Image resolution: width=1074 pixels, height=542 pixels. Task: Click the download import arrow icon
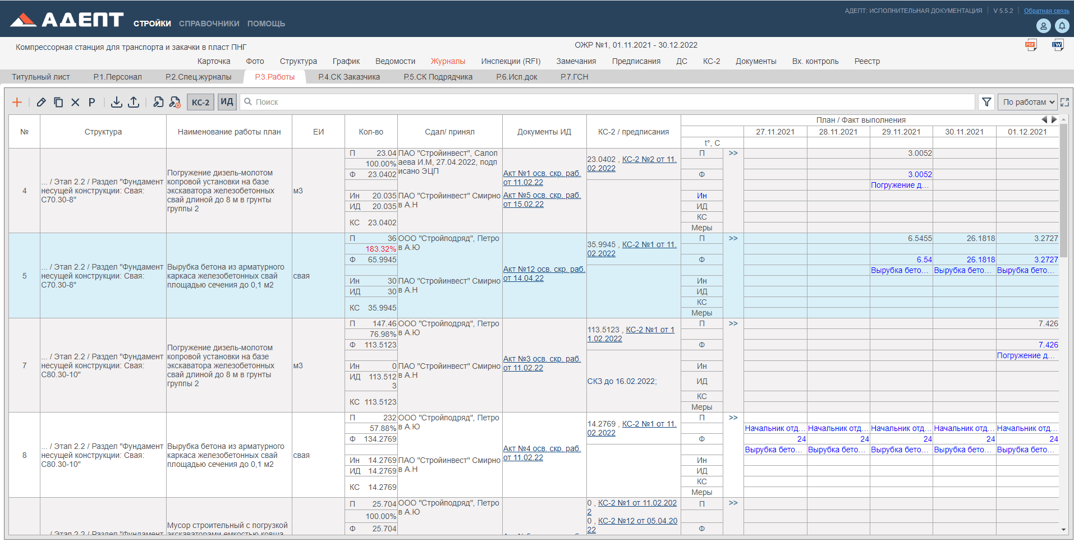tap(116, 102)
